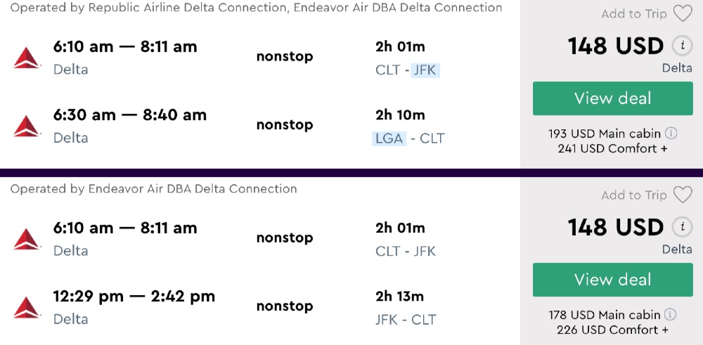Open the 12:29 pm — 2:42 pm return flight
703x345 pixels.
click(134, 297)
